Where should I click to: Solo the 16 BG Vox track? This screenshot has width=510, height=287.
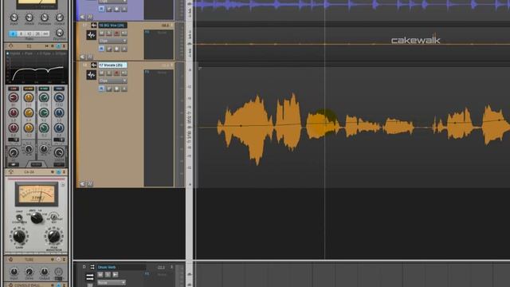tap(109, 33)
